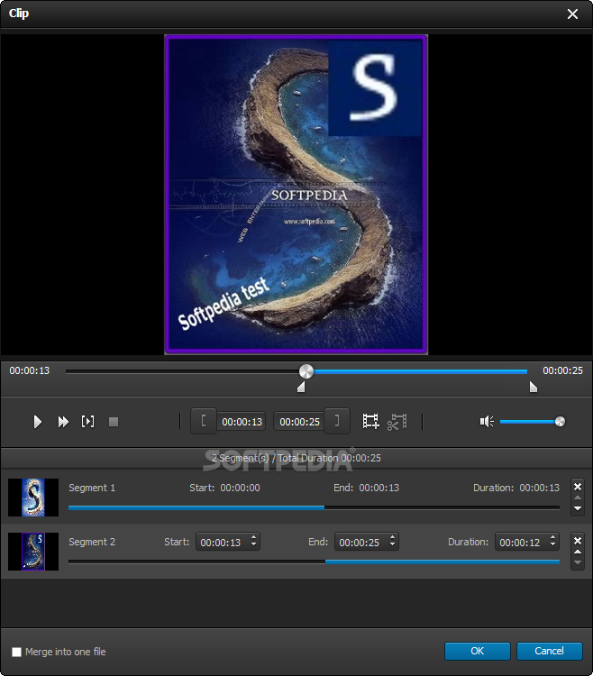Click Segment 1 progress bar

point(314,508)
